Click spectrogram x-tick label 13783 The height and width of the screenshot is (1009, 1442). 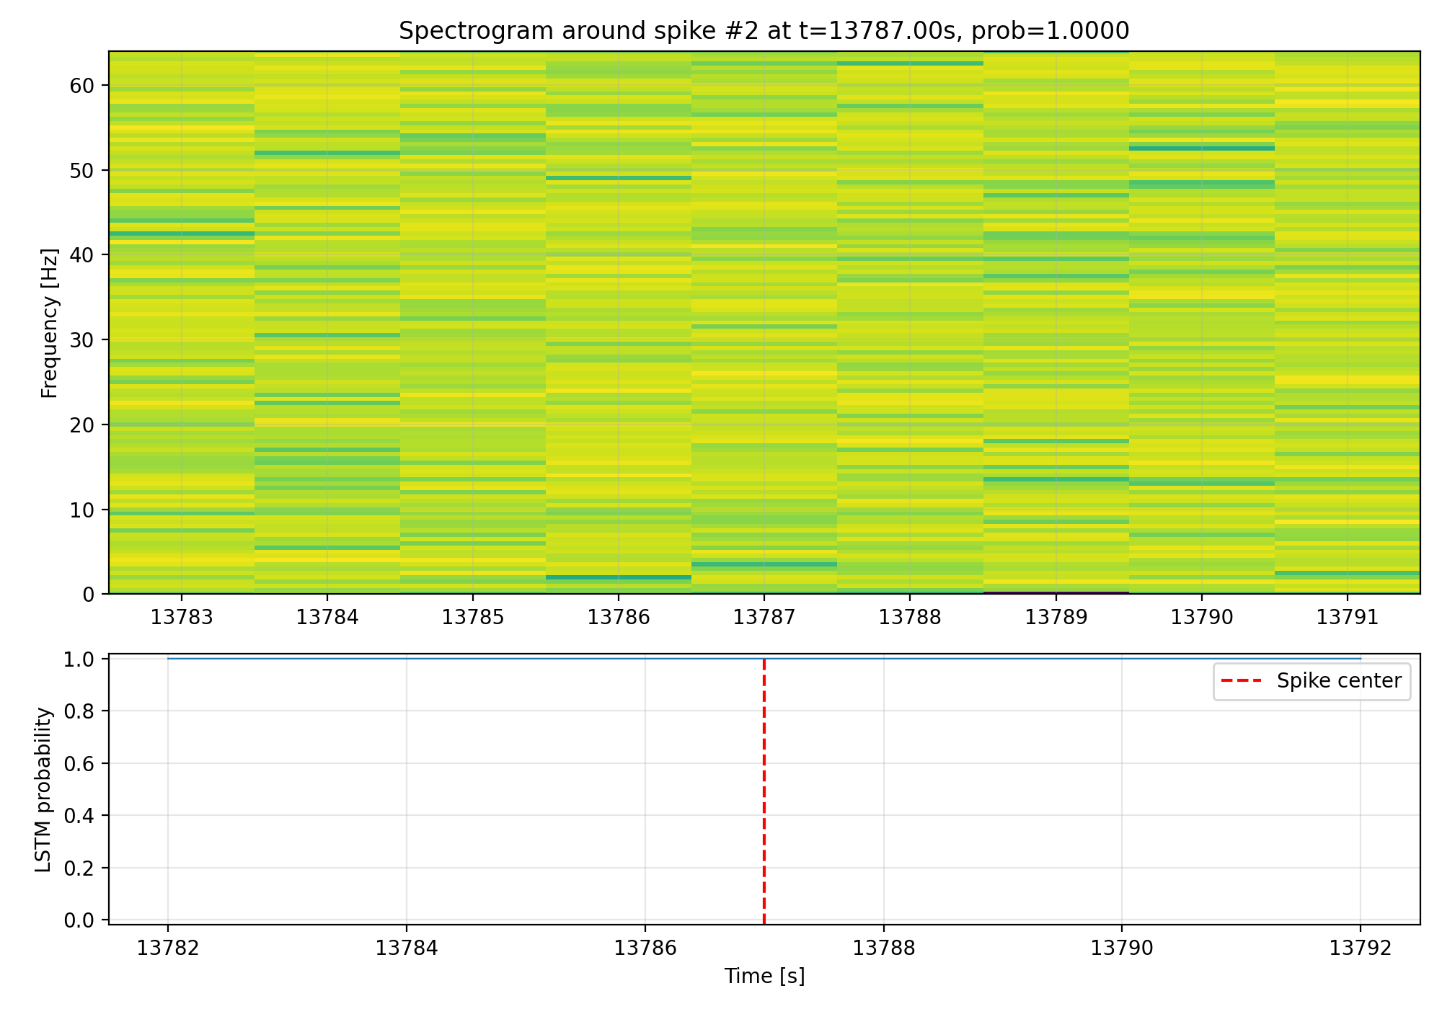(x=182, y=618)
